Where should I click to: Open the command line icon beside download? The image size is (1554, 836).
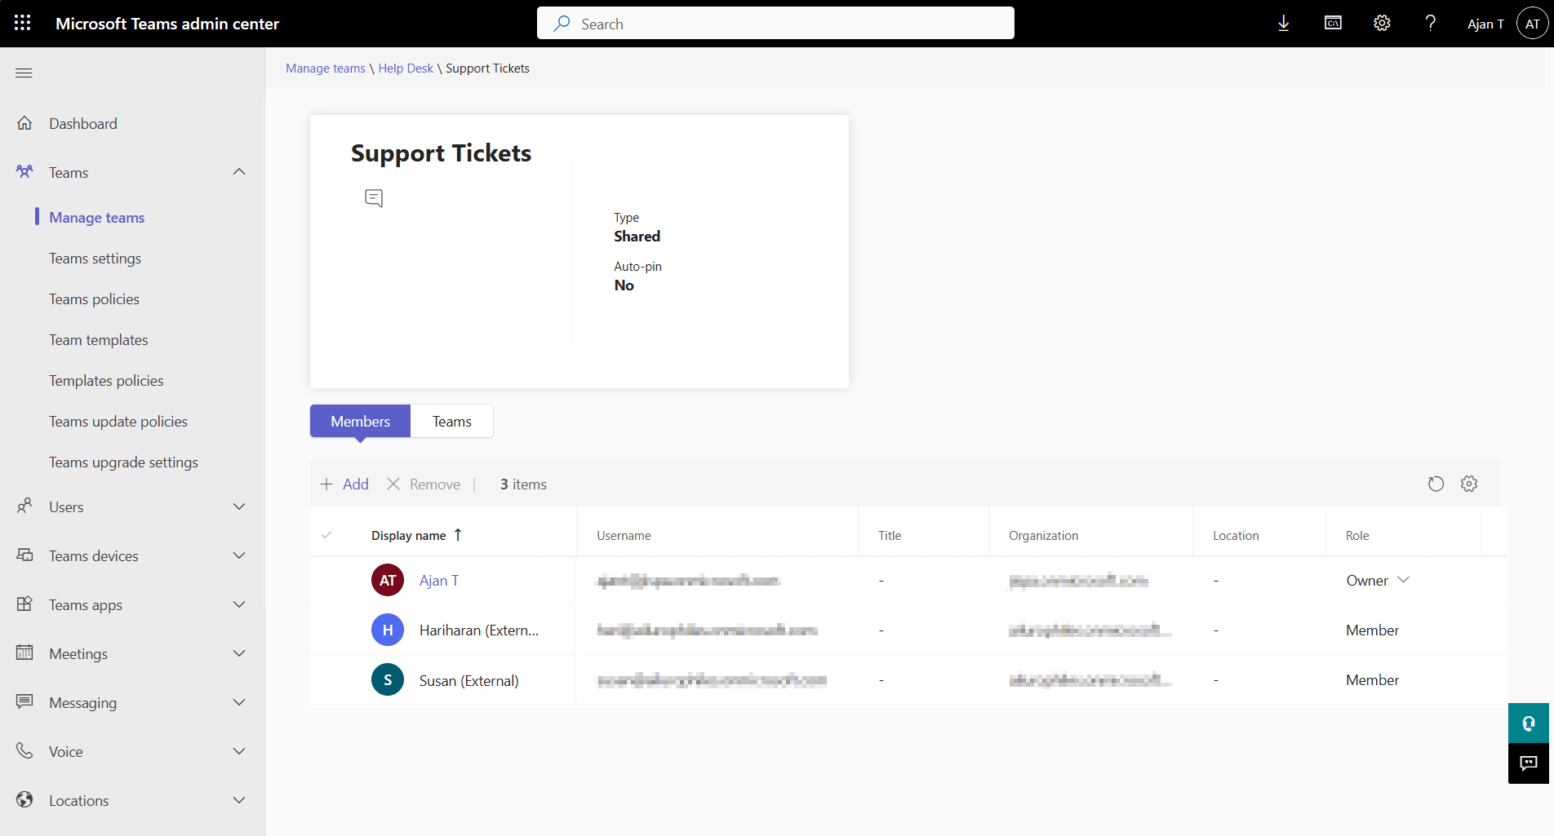pyautogui.click(x=1333, y=23)
